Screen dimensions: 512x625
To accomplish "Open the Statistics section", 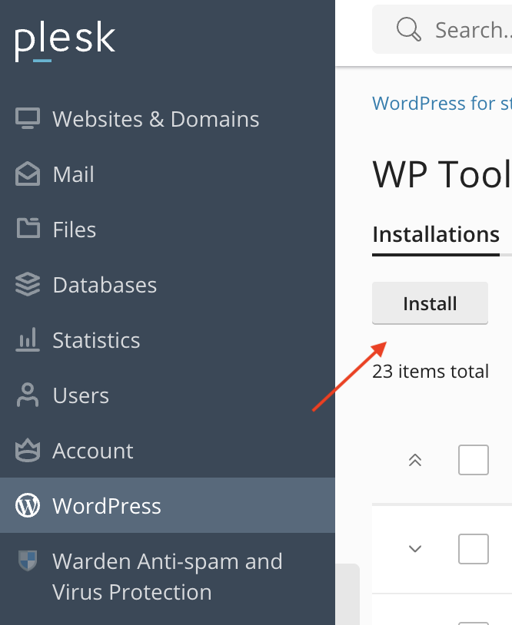I will pyautogui.click(x=95, y=340).
